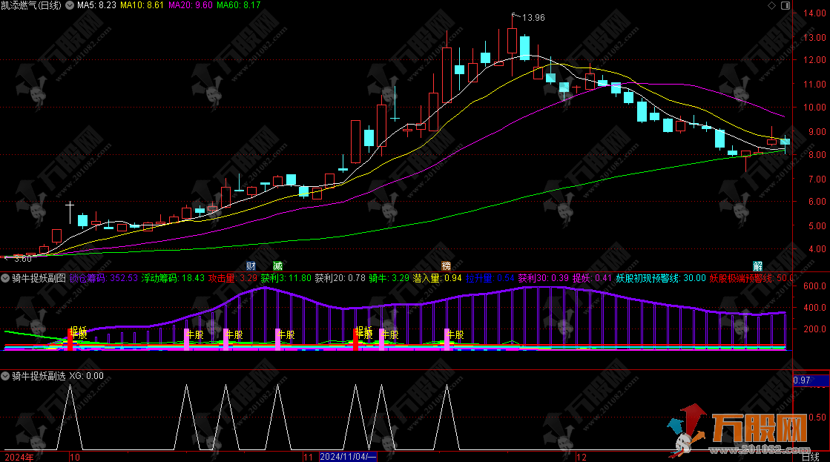Image resolution: width=830 pixels, height=462 pixels.
Task: Select the 锁仓筹码: 352.53 value
Action: pos(104,278)
